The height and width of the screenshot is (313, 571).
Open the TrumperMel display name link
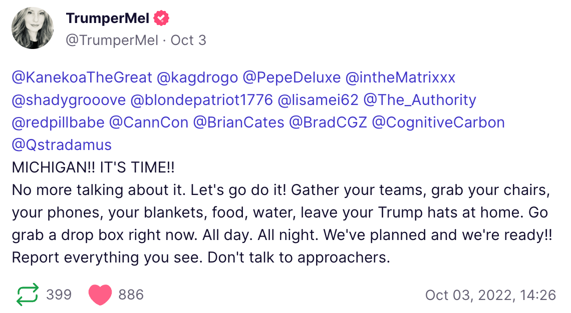108,19
